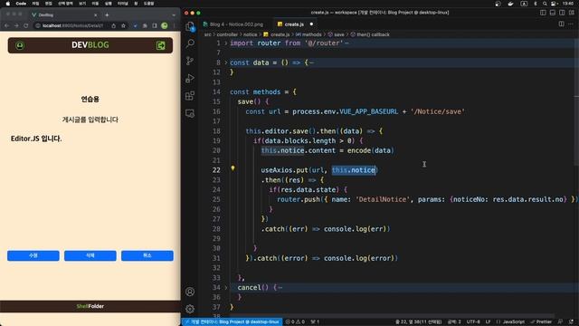Click the browser reload button
Image resolution: width=579 pixels, height=326 pixels.
pyautogui.click(x=26, y=25)
